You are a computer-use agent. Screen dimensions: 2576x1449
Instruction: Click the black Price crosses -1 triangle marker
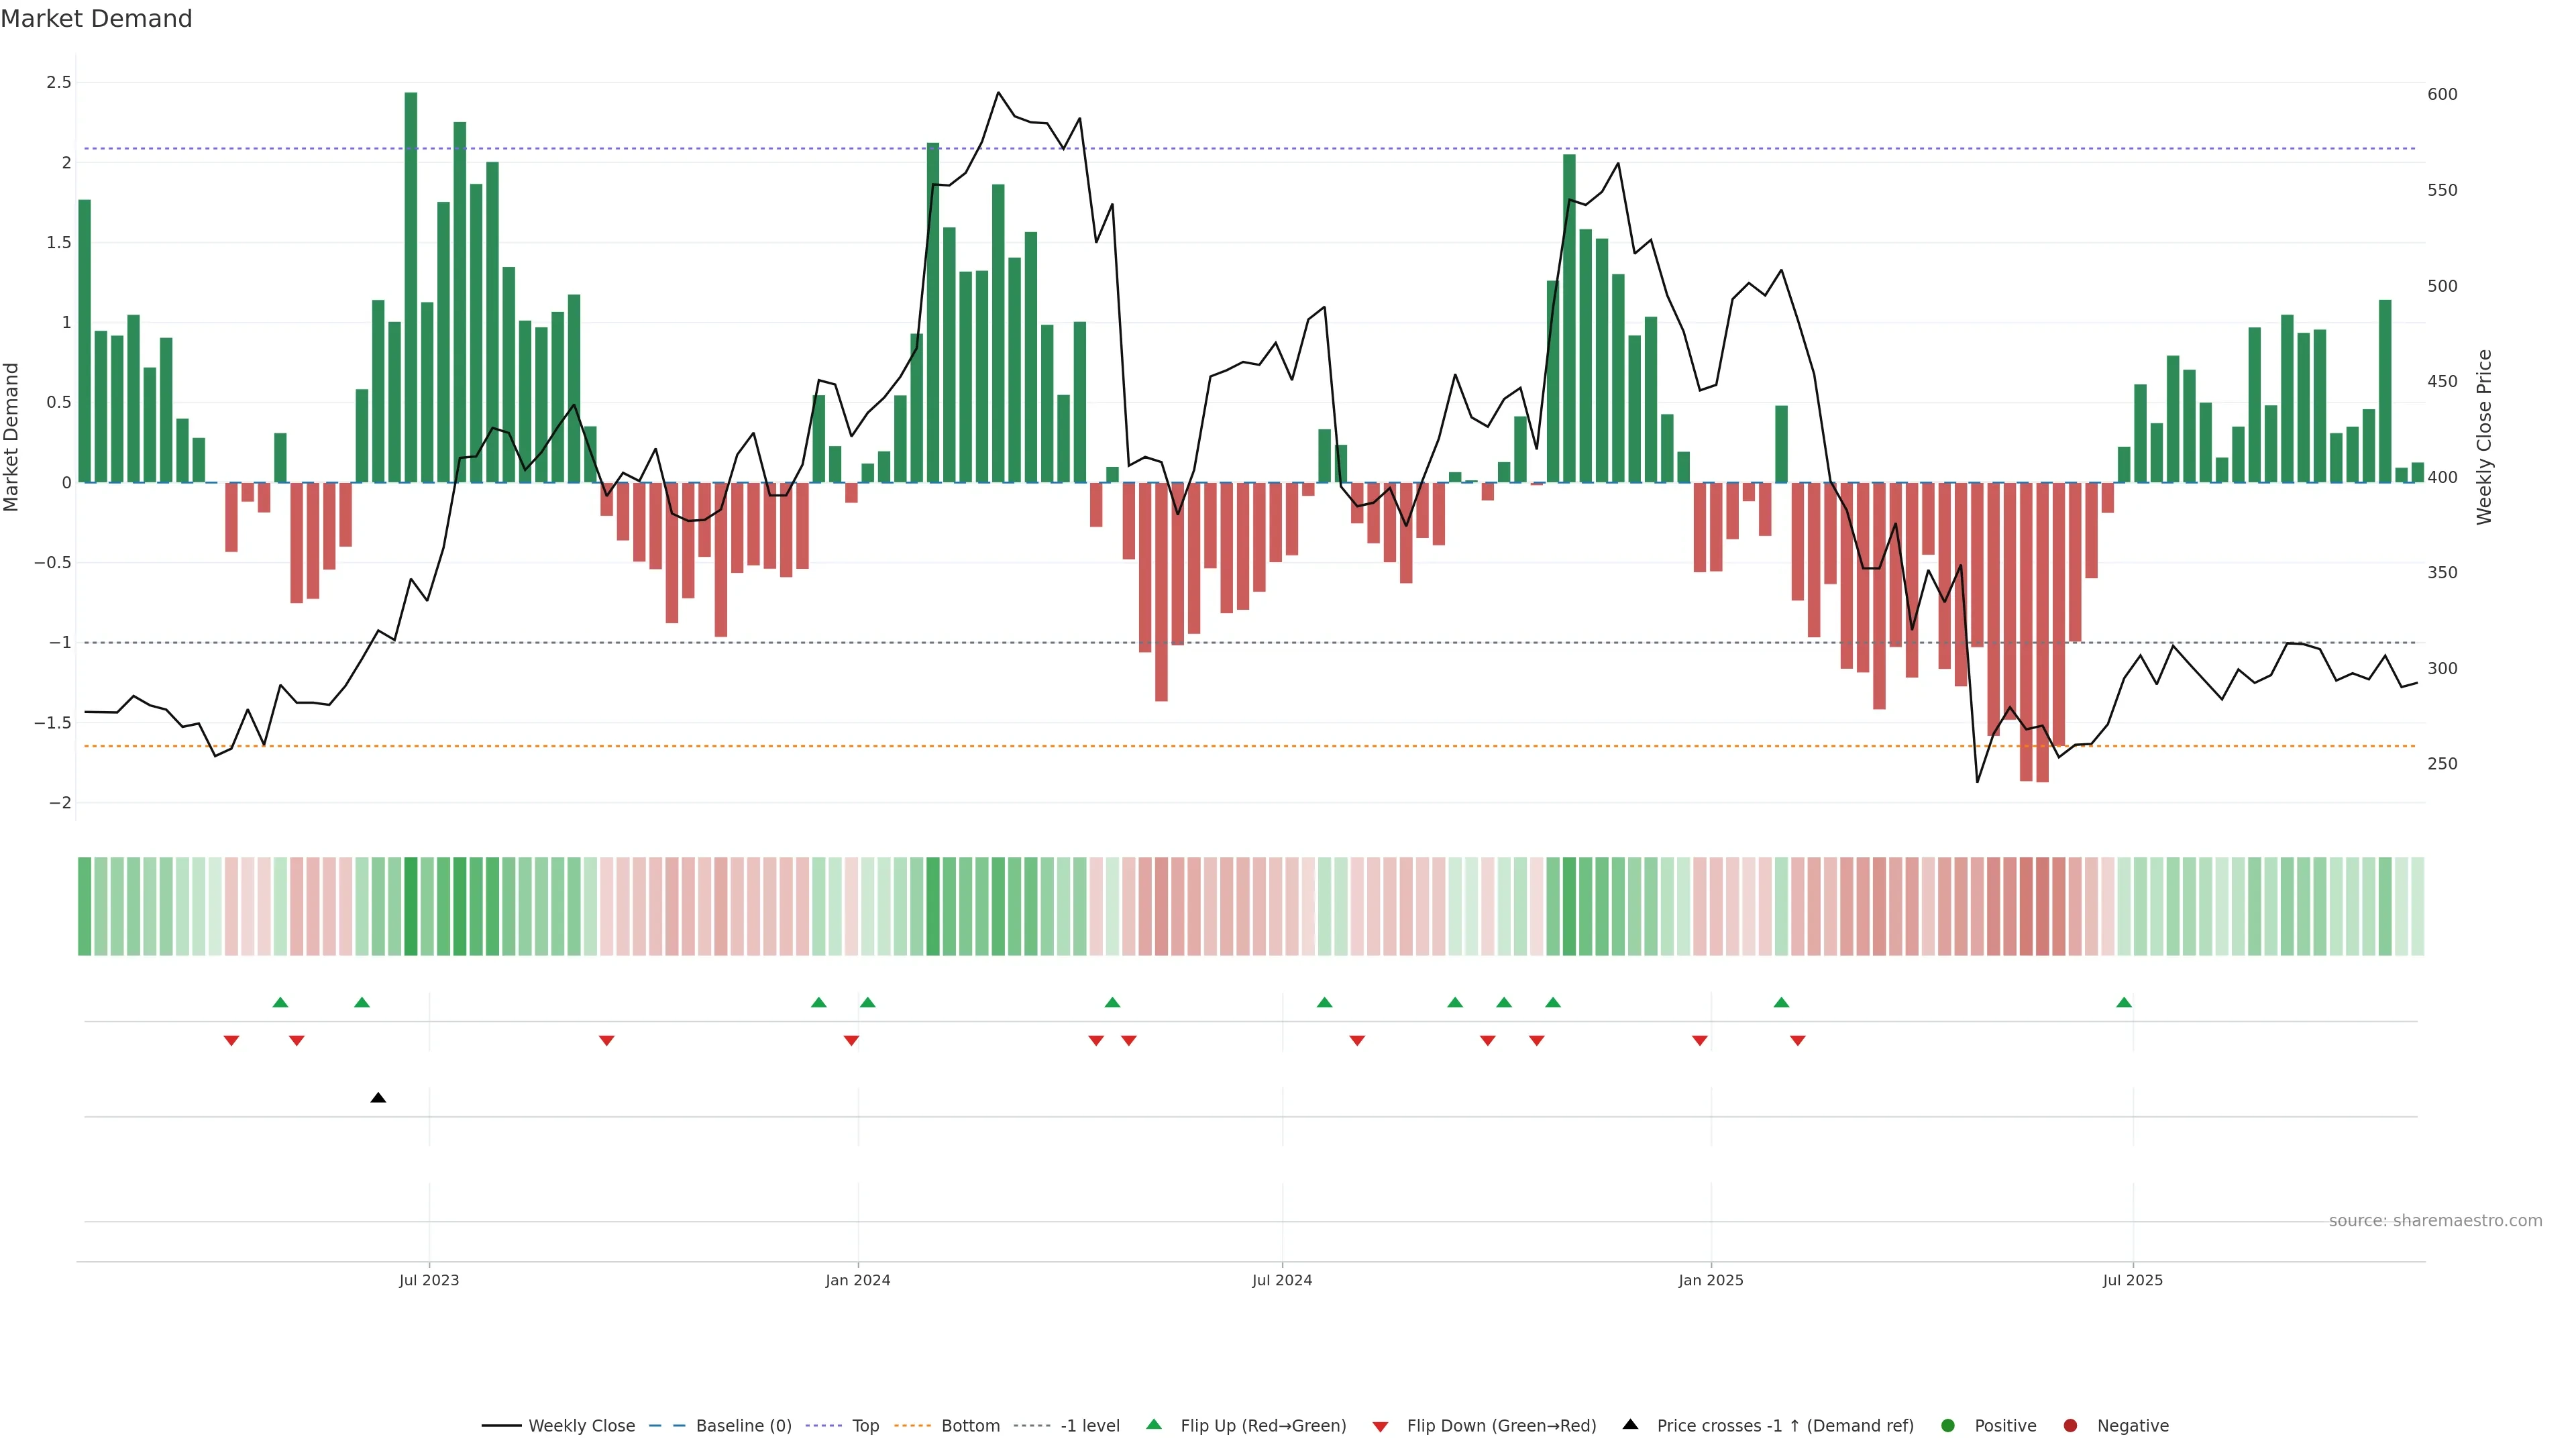point(378,1098)
